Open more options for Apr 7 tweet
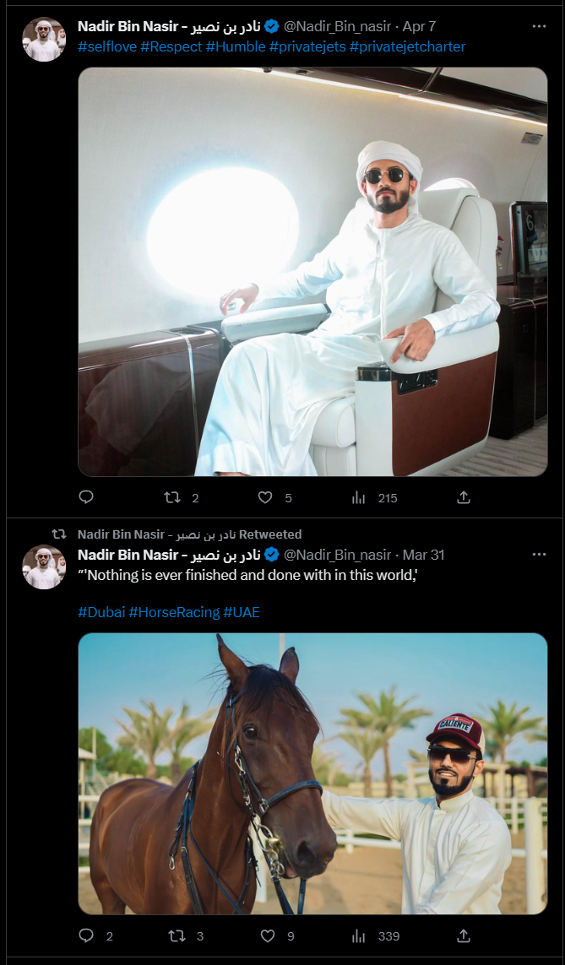The image size is (565, 965). tap(539, 26)
